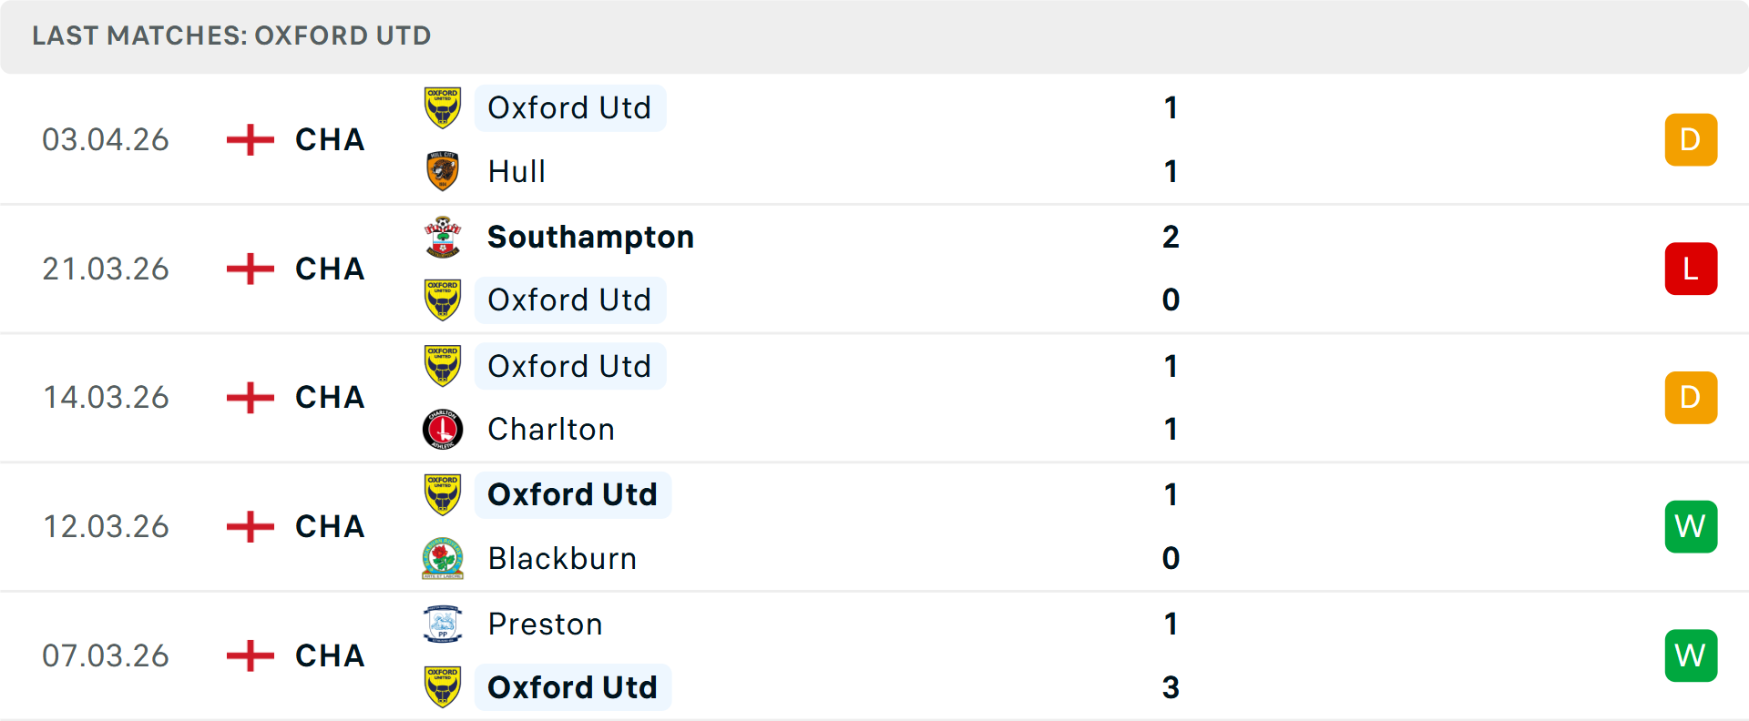Image resolution: width=1749 pixels, height=721 pixels.
Task: Select the Hull City tiger badge
Action: click(x=443, y=171)
